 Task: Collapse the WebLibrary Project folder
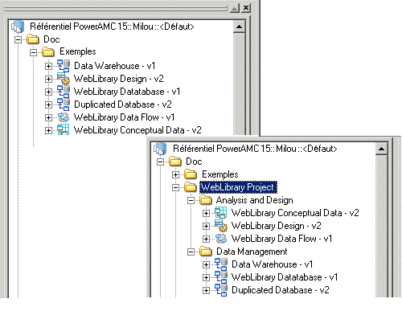175,187
